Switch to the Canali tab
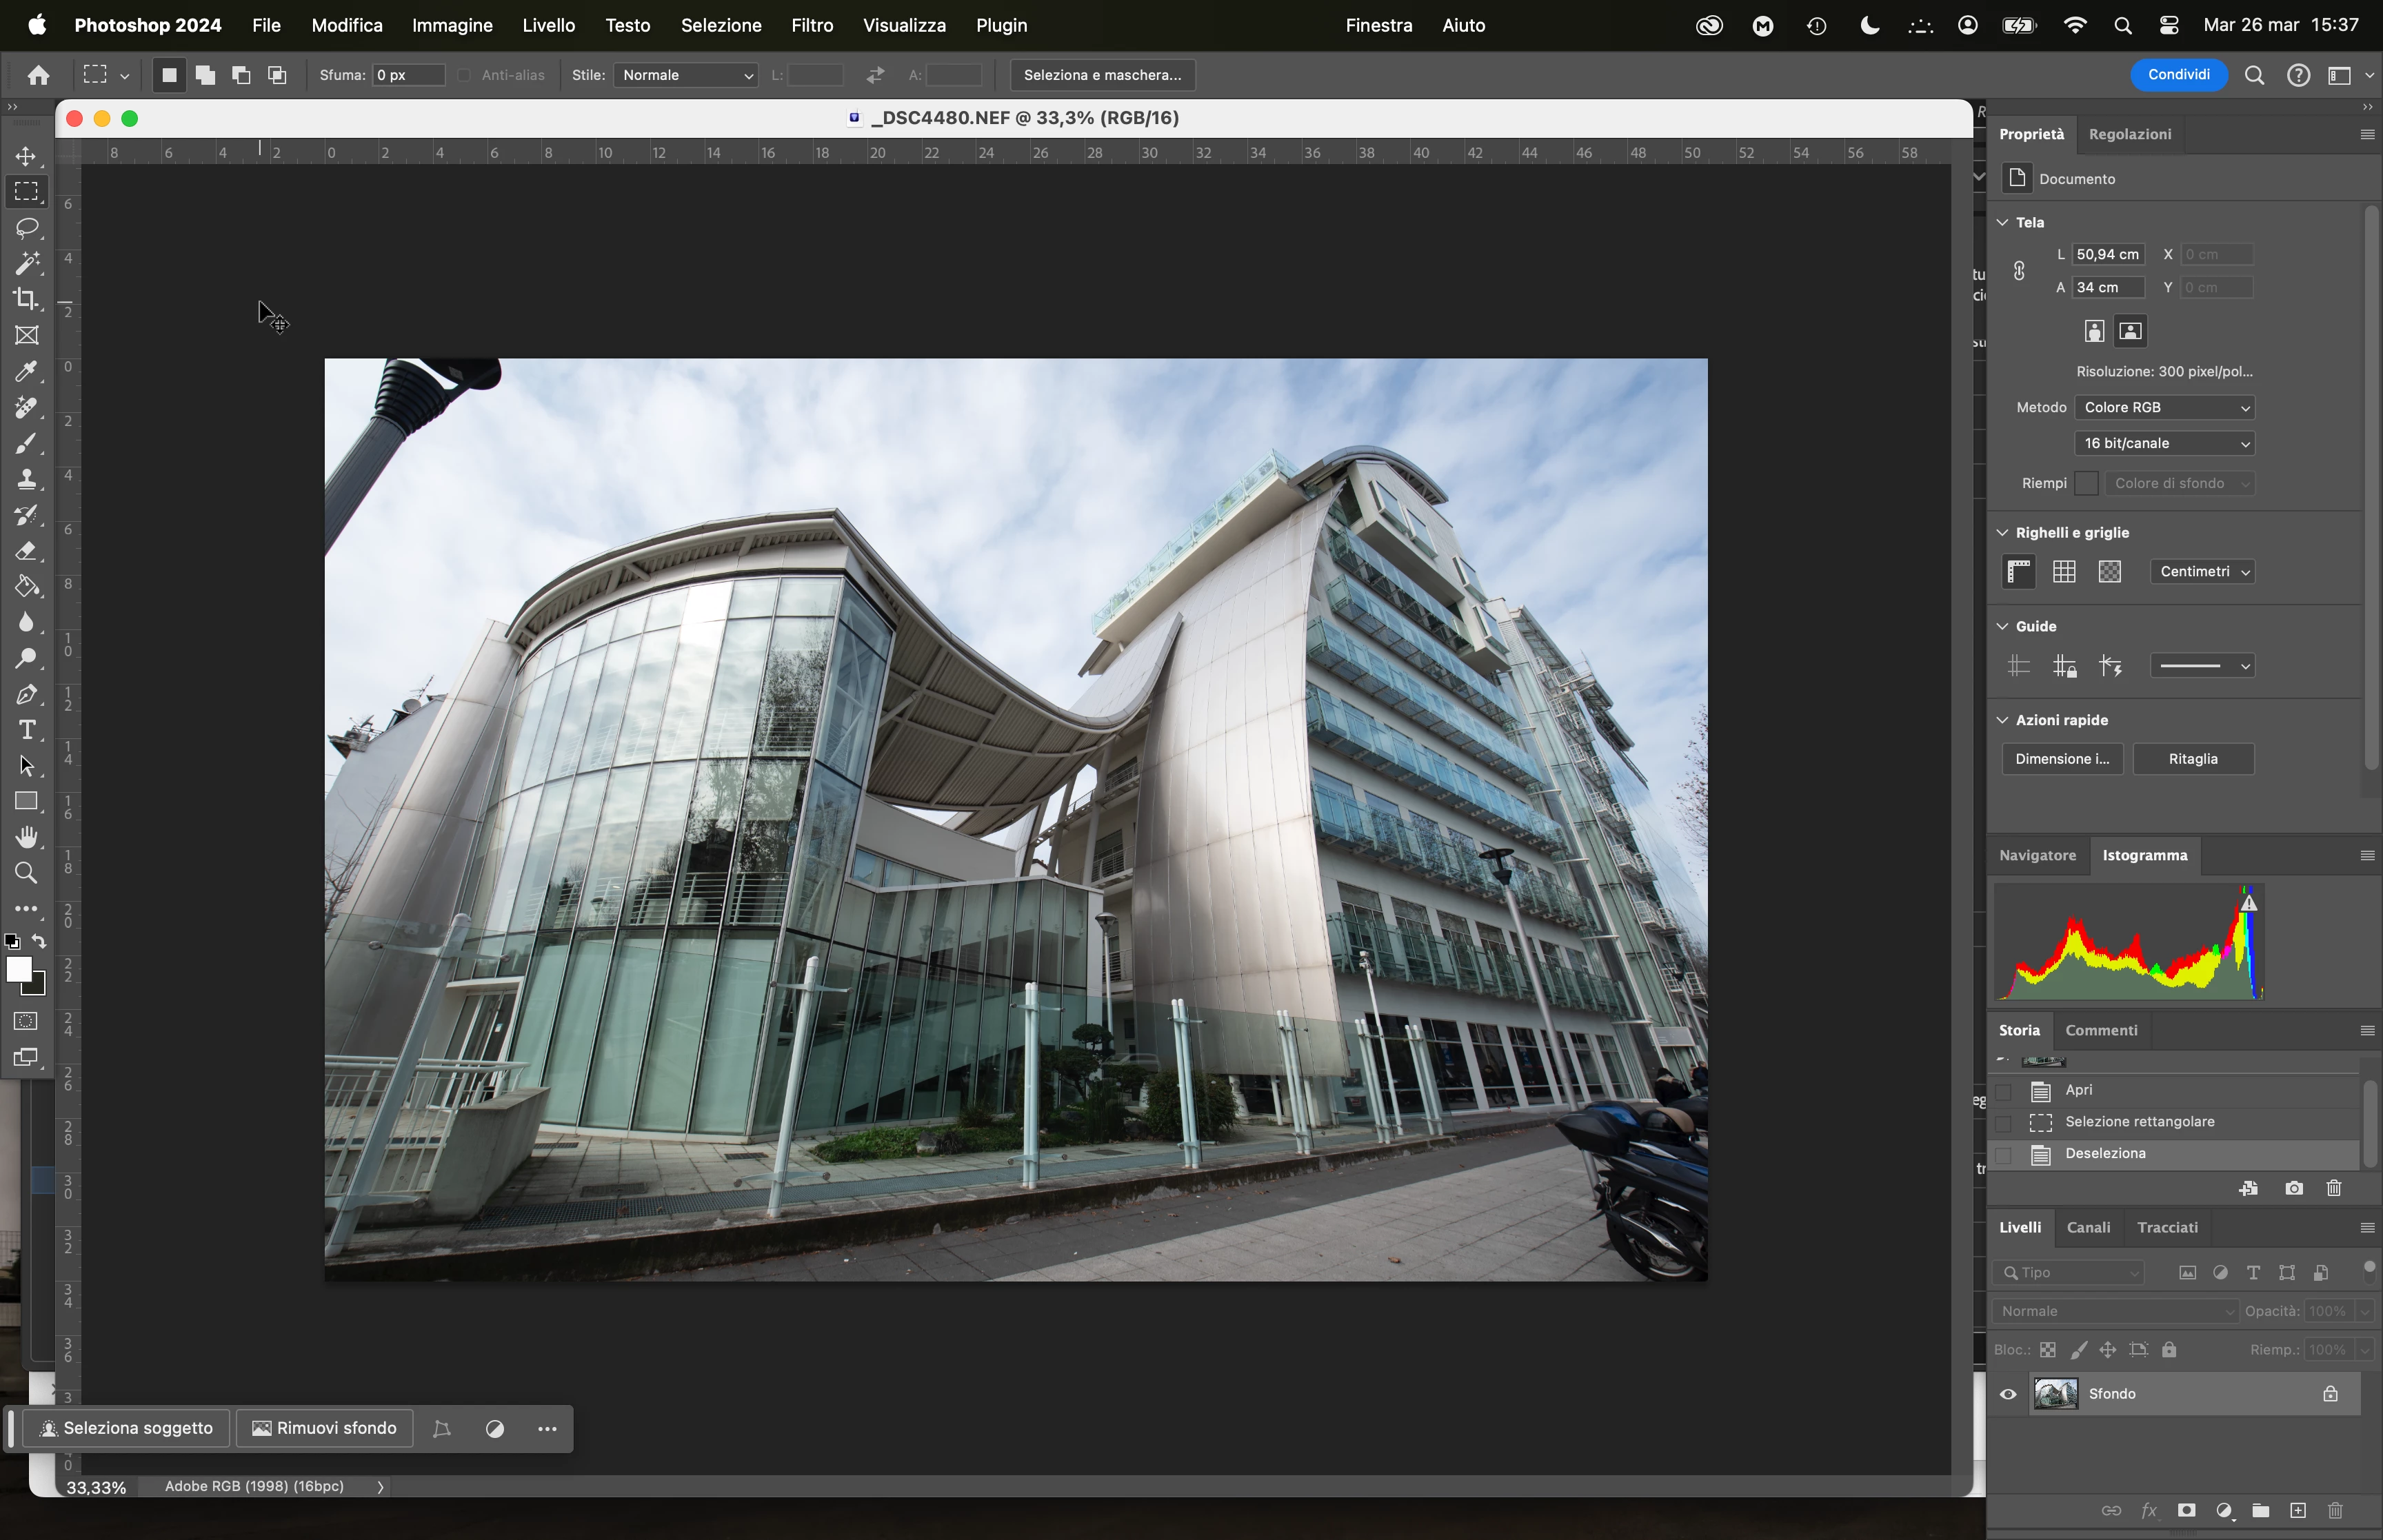This screenshot has height=1540, width=2383. pos(2088,1227)
